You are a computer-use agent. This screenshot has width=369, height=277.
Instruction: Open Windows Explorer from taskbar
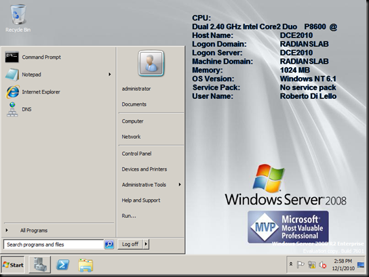85,265
